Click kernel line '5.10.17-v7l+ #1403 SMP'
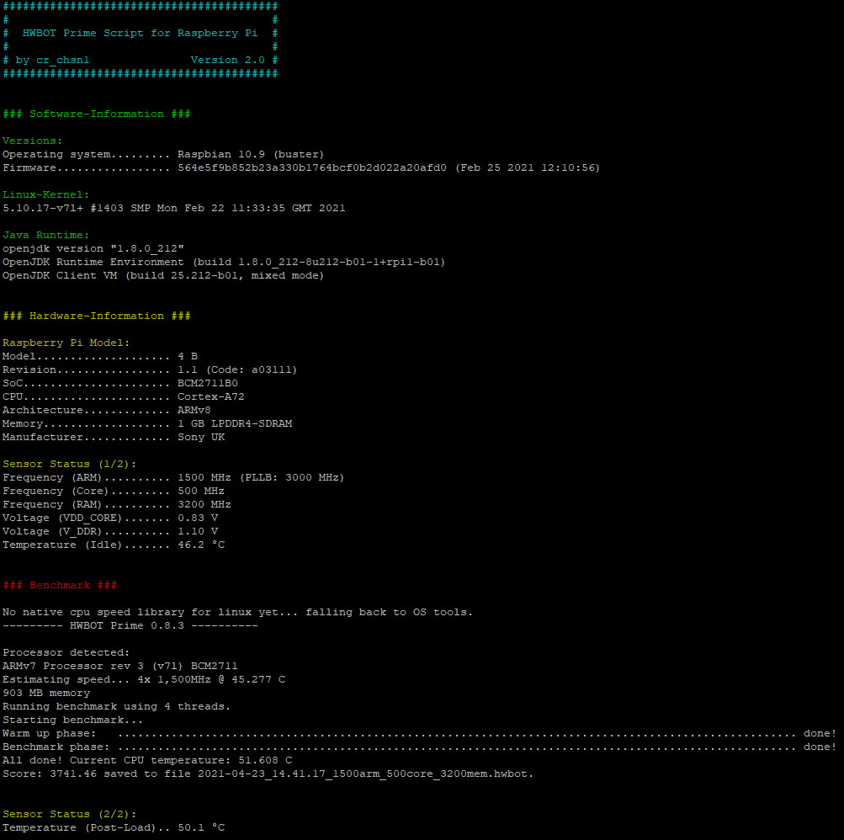 [77, 208]
